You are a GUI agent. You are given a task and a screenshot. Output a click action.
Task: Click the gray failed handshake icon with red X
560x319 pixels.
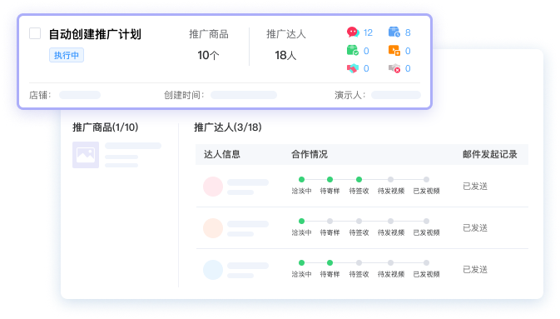(x=394, y=68)
